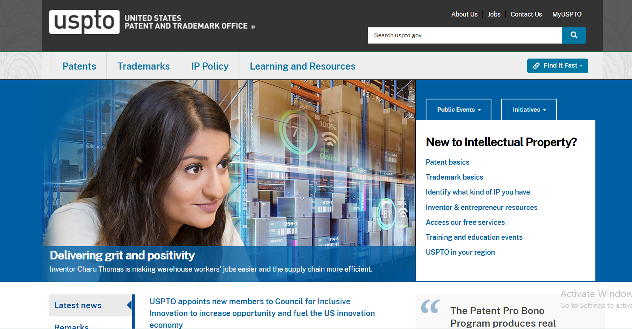Open Trademark basics link
The image size is (632, 329).
coord(454,177)
